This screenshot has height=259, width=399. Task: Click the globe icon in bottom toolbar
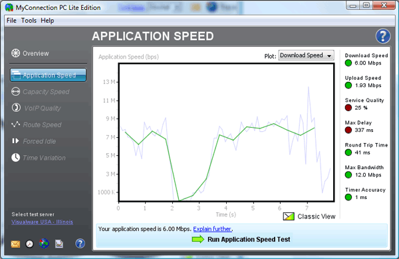[44, 244]
